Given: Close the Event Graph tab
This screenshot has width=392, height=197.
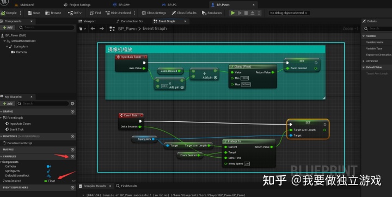Looking at the screenshot, I should [185, 21].
